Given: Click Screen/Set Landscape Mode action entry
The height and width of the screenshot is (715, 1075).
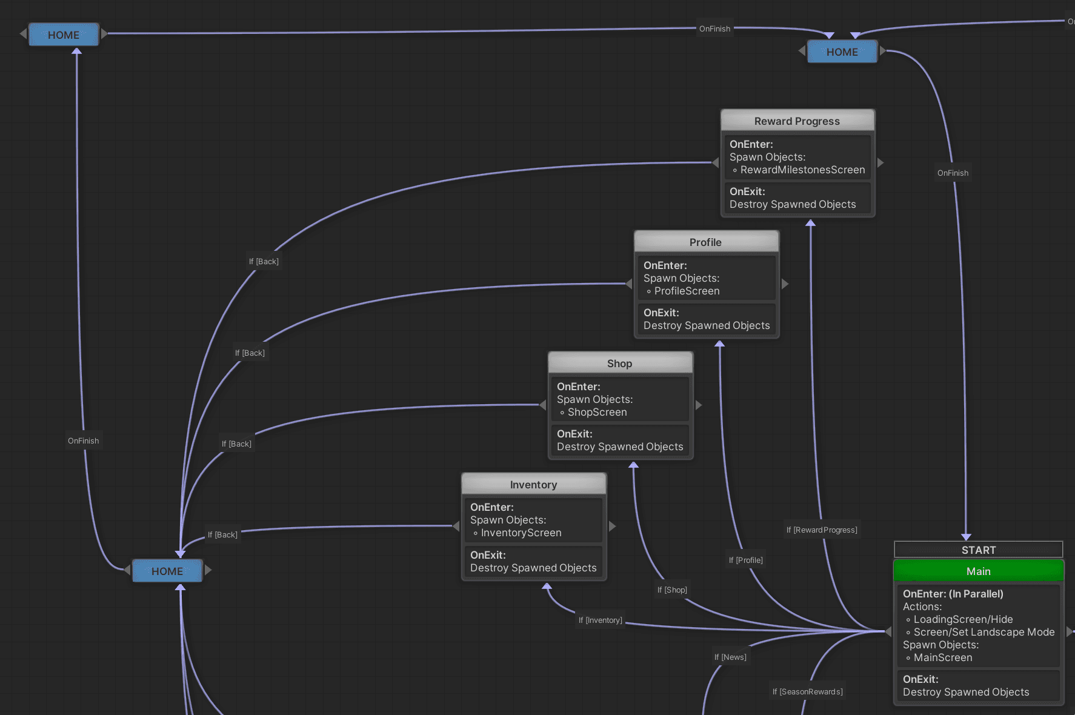Looking at the screenshot, I should pos(980,632).
